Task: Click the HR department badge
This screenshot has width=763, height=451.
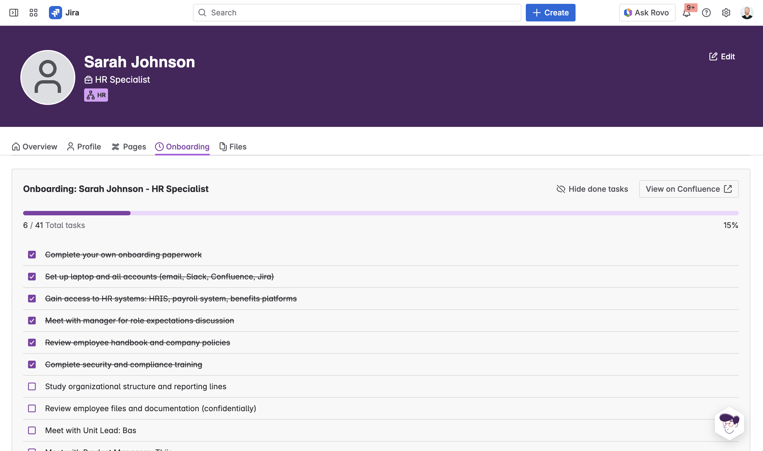Action: tap(96, 95)
